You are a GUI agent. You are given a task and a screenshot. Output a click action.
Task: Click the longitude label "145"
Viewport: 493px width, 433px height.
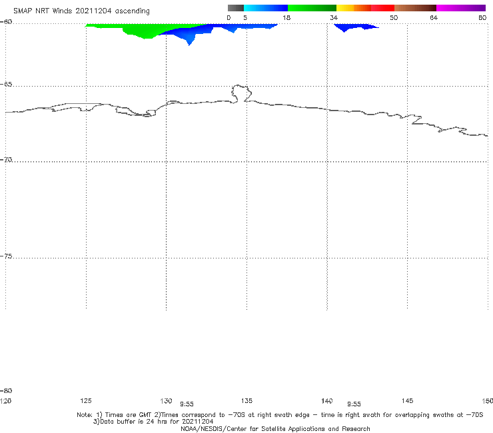tap(408, 400)
